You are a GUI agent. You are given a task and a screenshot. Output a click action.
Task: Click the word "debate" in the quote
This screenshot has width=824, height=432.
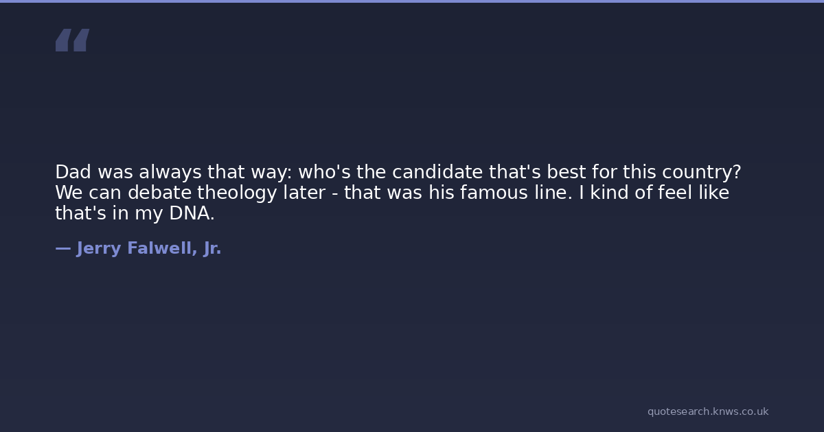[x=159, y=193]
